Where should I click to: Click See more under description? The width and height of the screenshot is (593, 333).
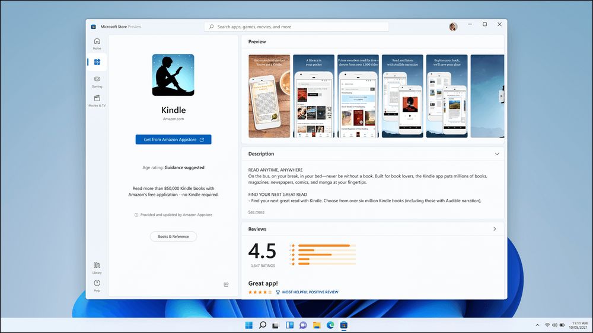256,212
